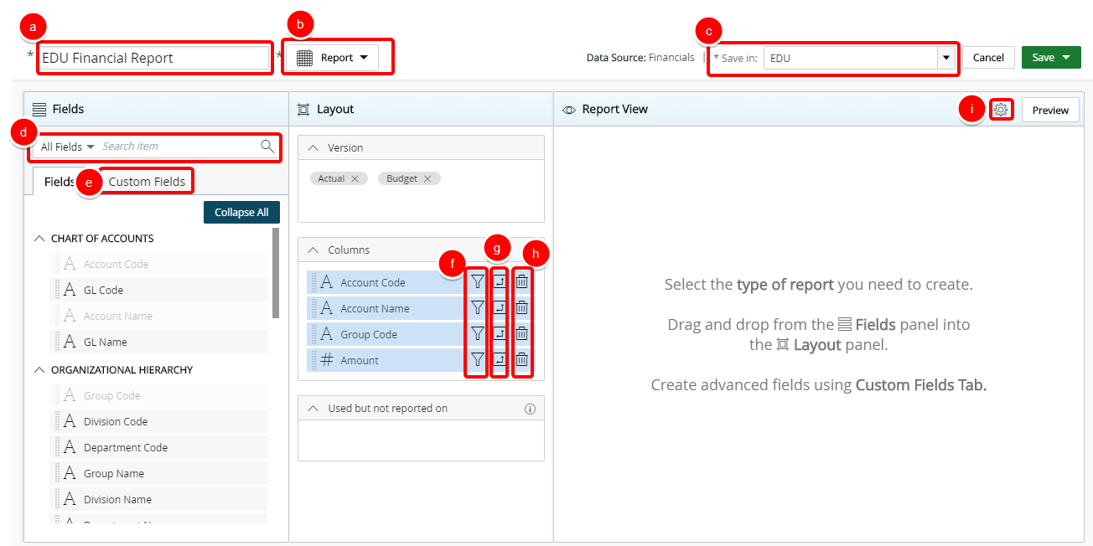Open the Report type dropdown
The height and width of the screenshot is (546, 1093).
point(333,58)
